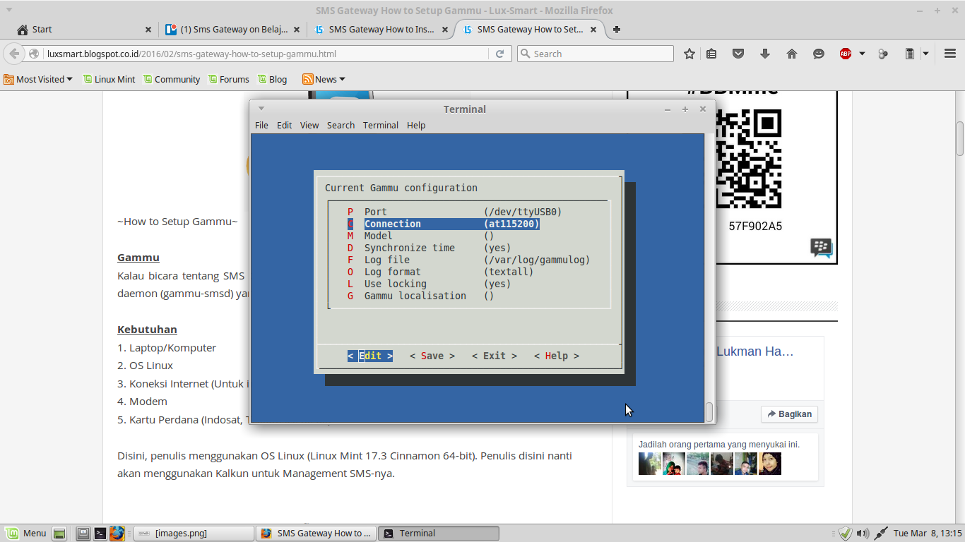Open the Adblock Plus icon

845,53
